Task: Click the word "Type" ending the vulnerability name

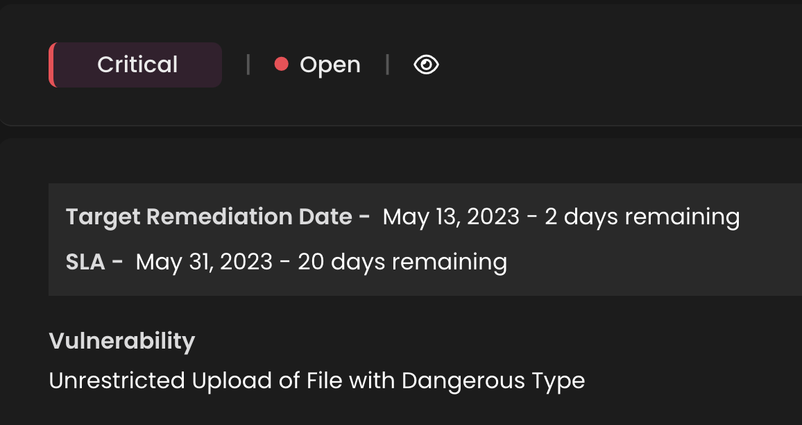Action: click(558, 381)
